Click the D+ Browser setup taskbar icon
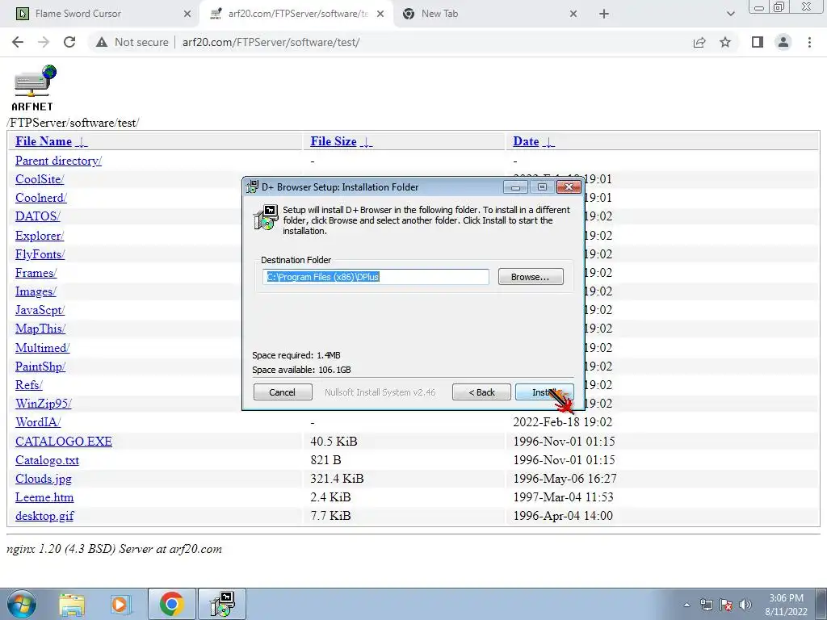 click(x=222, y=604)
